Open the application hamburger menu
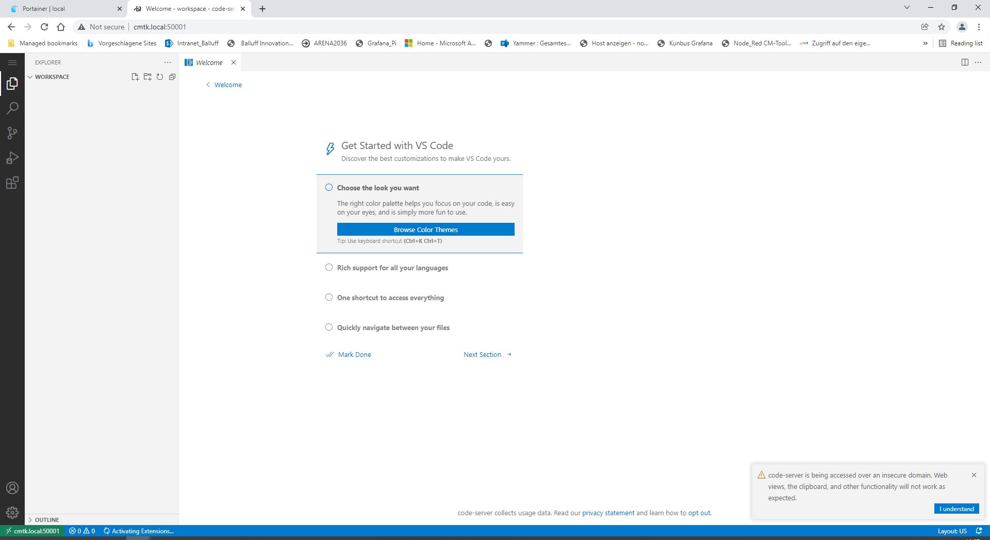Image resolution: width=990 pixels, height=540 pixels. pyautogui.click(x=12, y=62)
